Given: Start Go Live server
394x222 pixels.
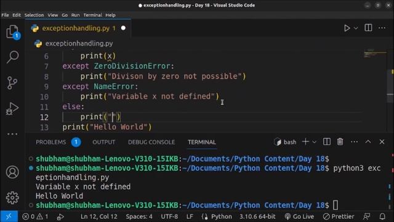Looking at the screenshot, I should click(299, 216).
